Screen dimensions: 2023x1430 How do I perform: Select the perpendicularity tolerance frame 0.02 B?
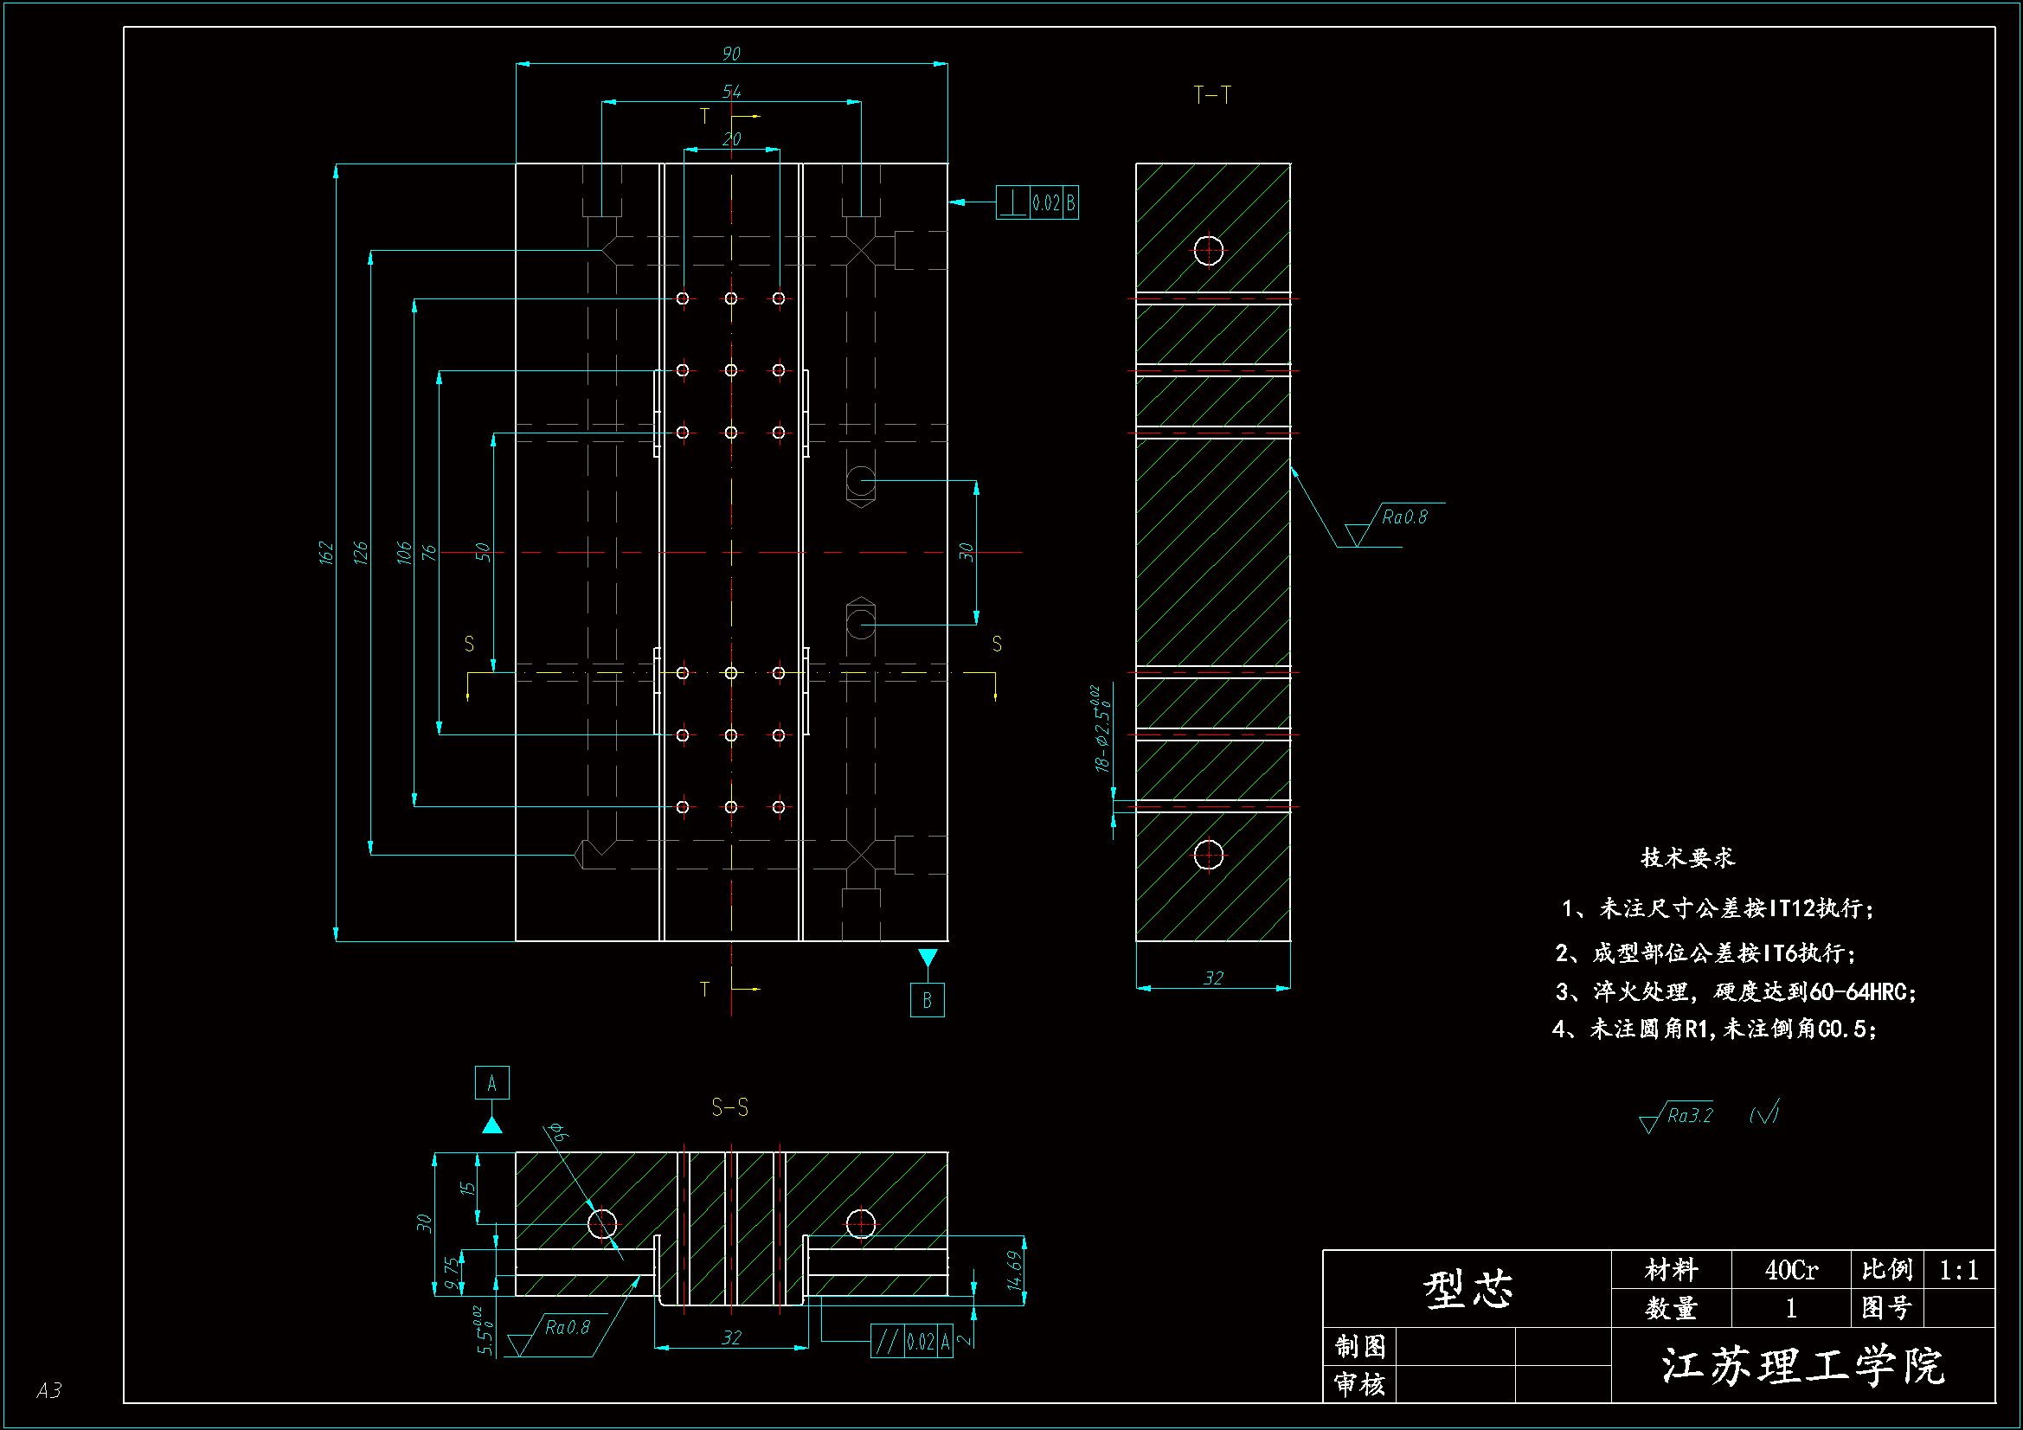1037,202
